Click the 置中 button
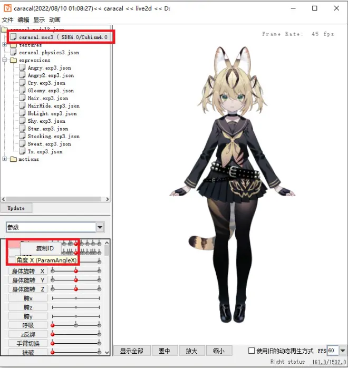 pos(165,351)
